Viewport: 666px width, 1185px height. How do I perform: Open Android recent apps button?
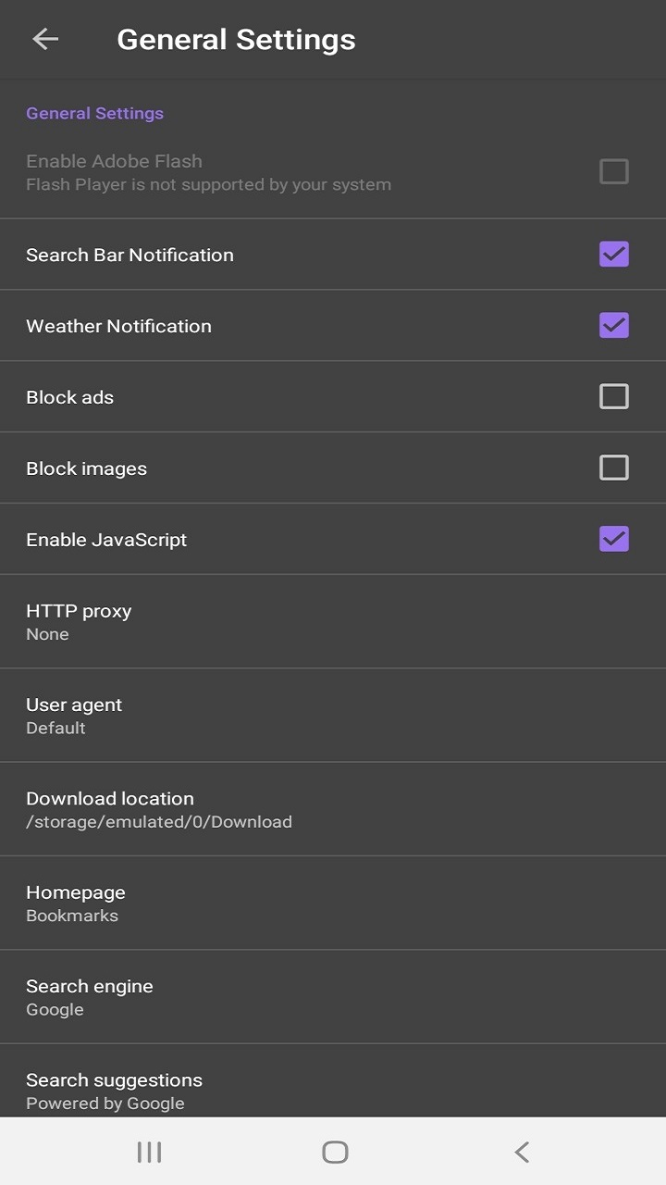point(149,1152)
